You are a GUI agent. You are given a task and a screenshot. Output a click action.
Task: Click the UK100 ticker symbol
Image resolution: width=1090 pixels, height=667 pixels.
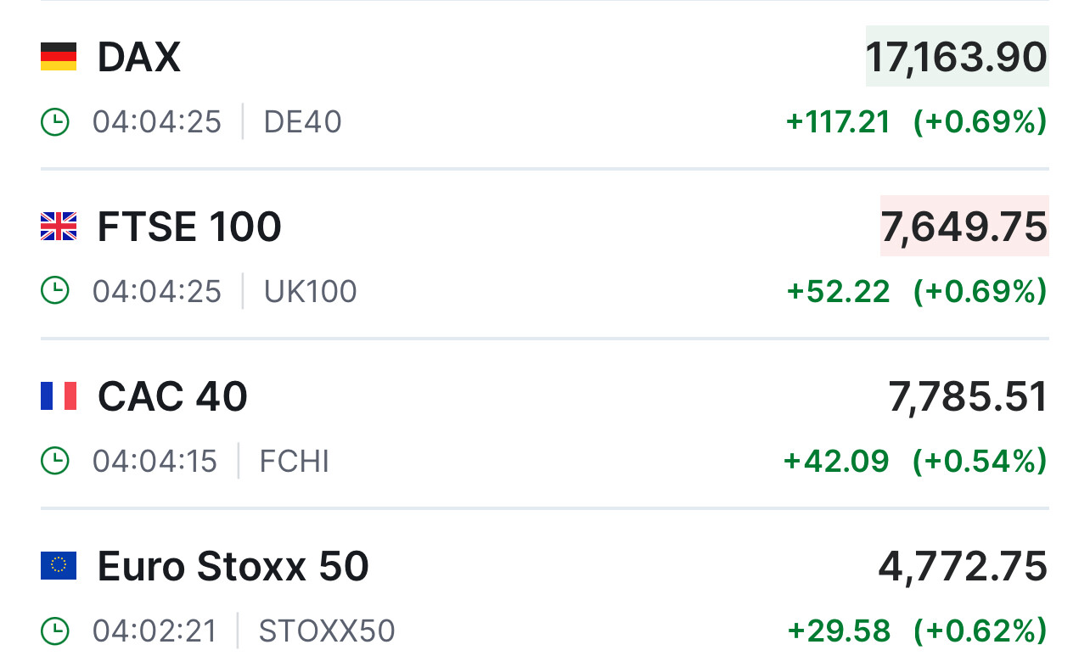310,292
